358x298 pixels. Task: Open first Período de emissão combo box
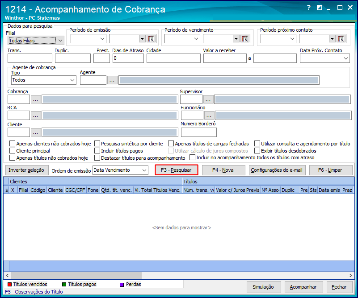pos(88,39)
